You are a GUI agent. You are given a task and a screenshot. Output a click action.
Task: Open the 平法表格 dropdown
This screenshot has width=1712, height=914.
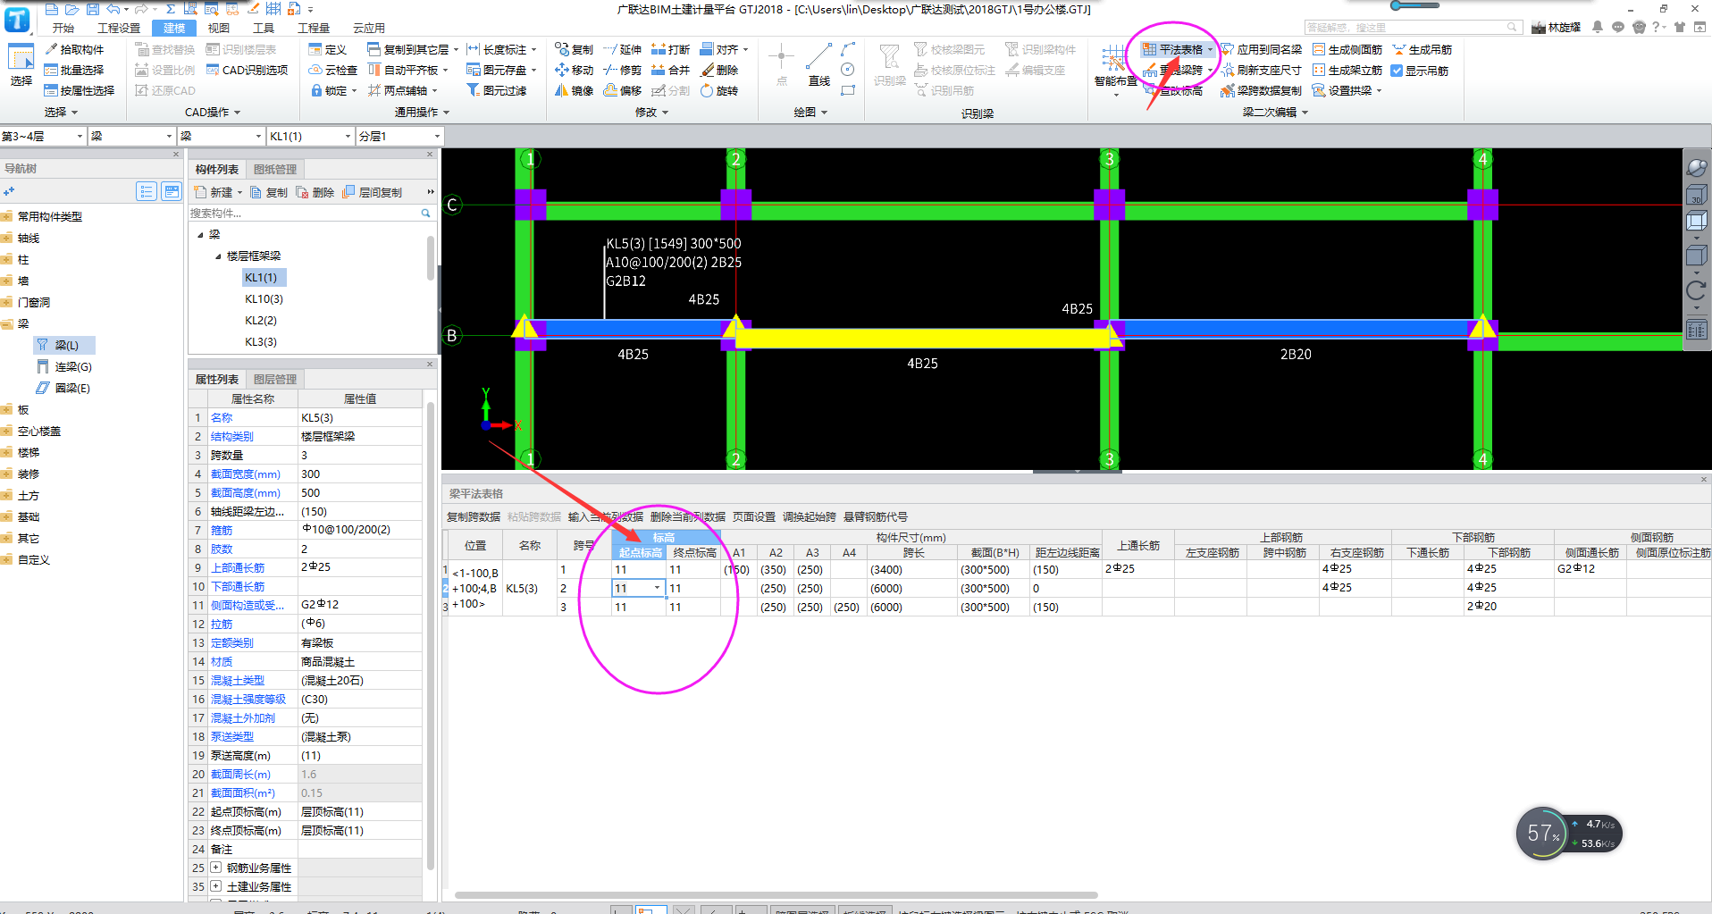click(x=1210, y=50)
